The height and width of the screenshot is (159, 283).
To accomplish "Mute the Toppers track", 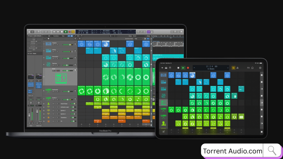I will pyautogui.click(x=54, y=45).
